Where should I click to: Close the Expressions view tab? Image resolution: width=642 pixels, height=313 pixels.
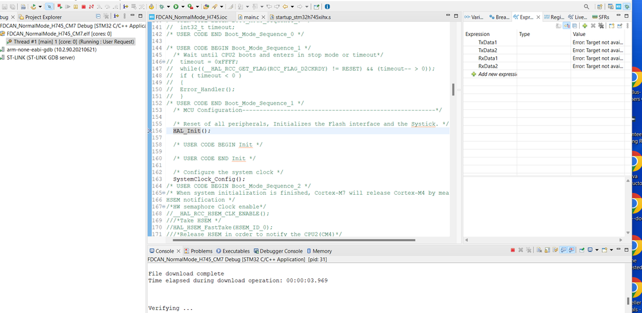[x=538, y=17]
